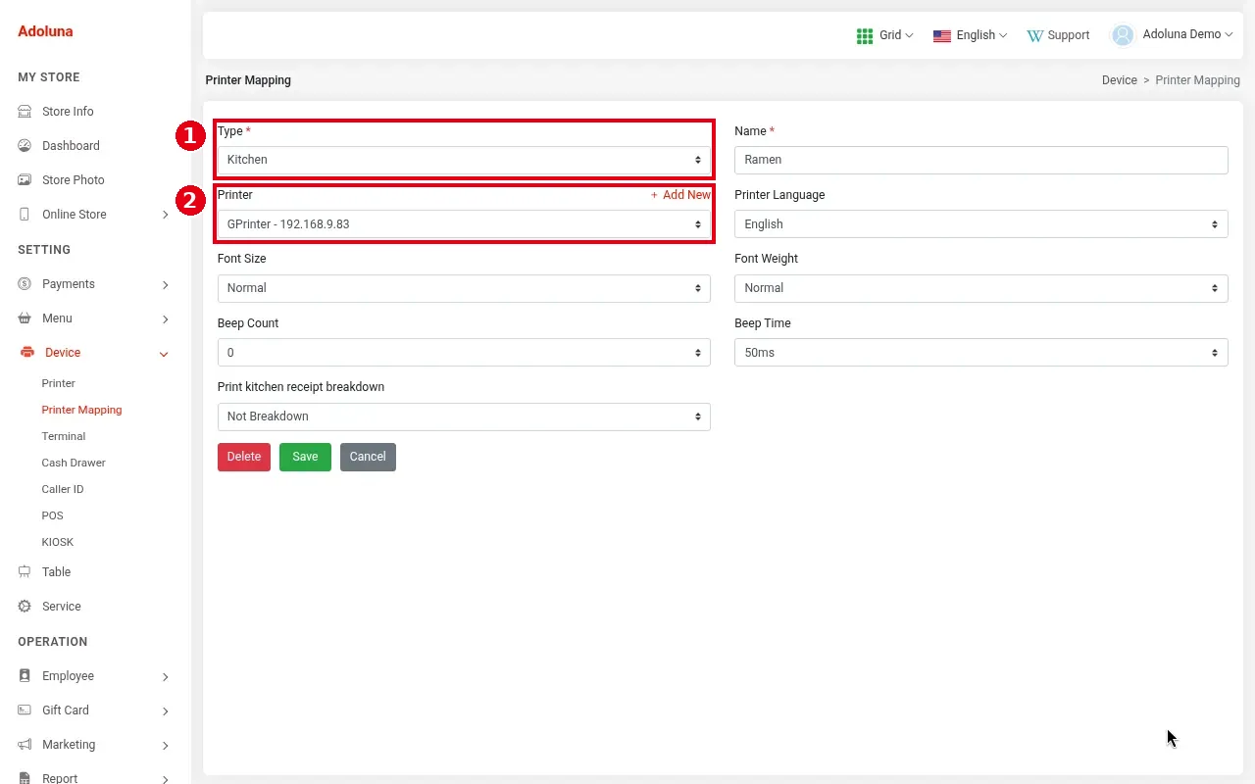Click the red Device printer icon
Image resolution: width=1255 pixels, height=784 pixels.
pyautogui.click(x=26, y=353)
